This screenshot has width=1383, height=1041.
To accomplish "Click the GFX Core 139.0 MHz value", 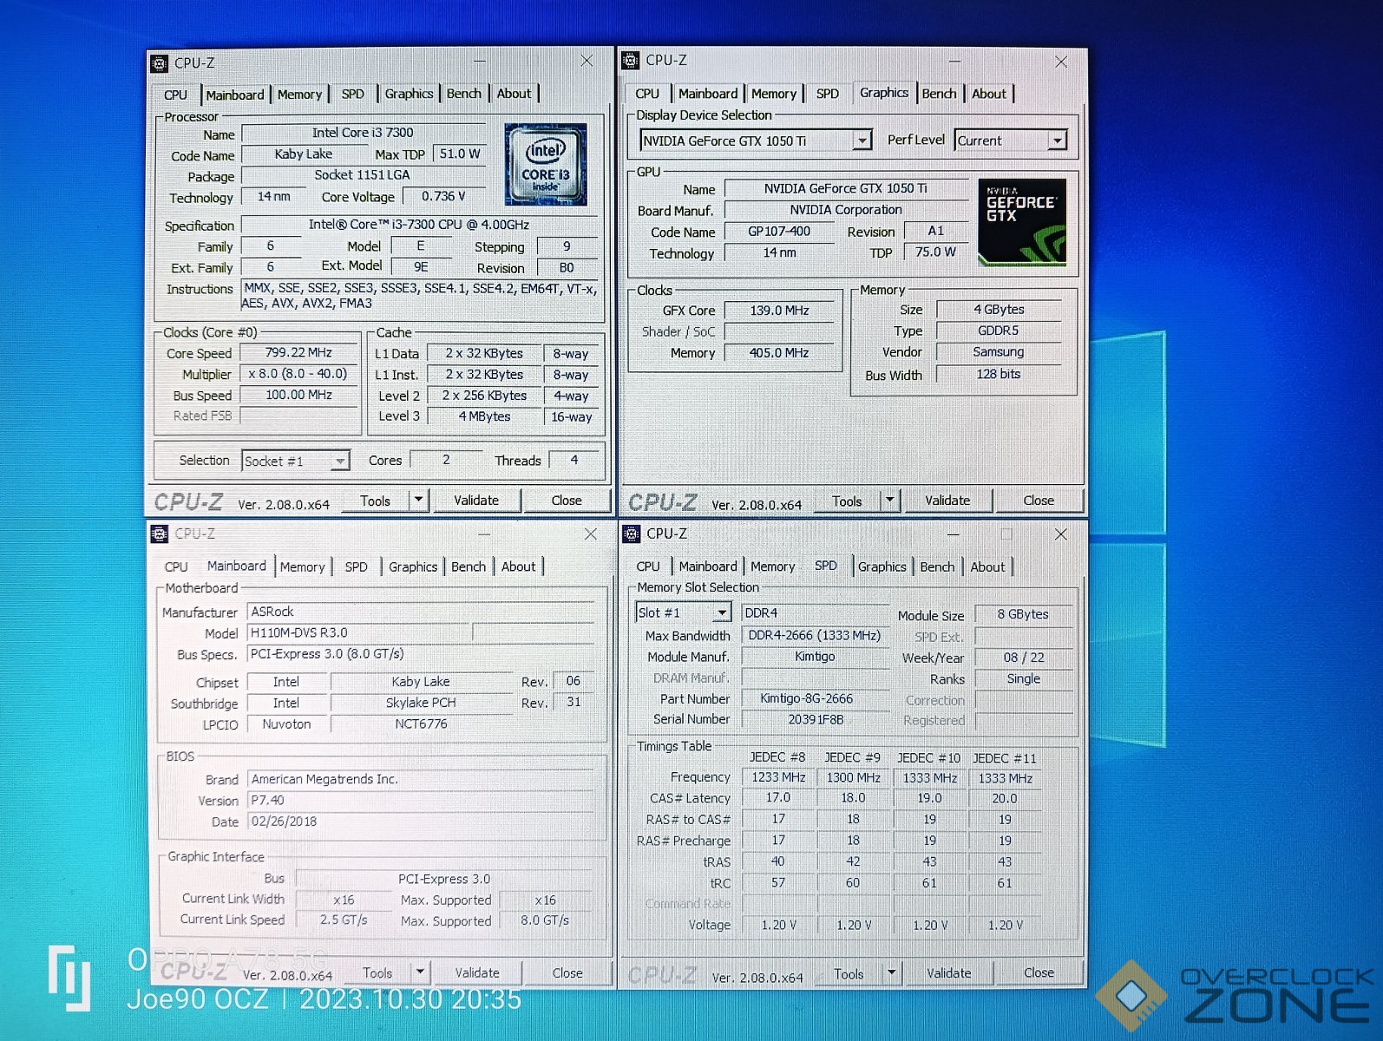I will (779, 311).
